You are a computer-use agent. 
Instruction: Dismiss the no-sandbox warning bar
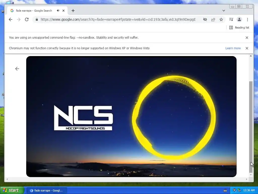[247, 38]
